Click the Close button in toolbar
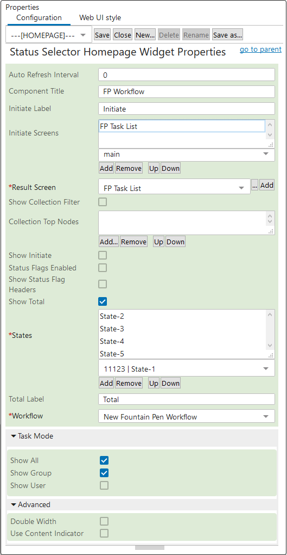This screenshot has height=555, width=287. pyautogui.click(x=123, y=35)
